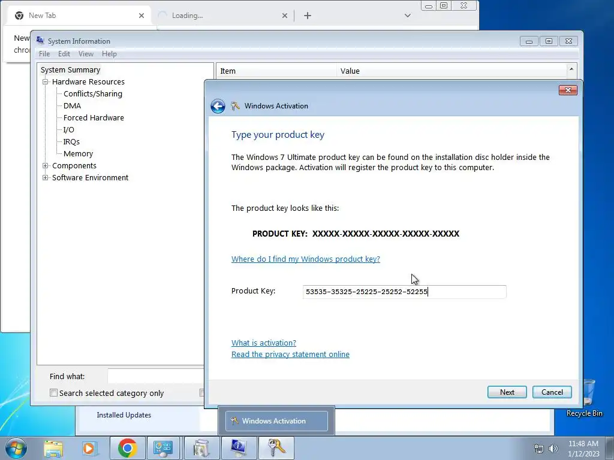Close the Loading tab in Chrome
Screen dimensions: 614x460
(285, 16)
